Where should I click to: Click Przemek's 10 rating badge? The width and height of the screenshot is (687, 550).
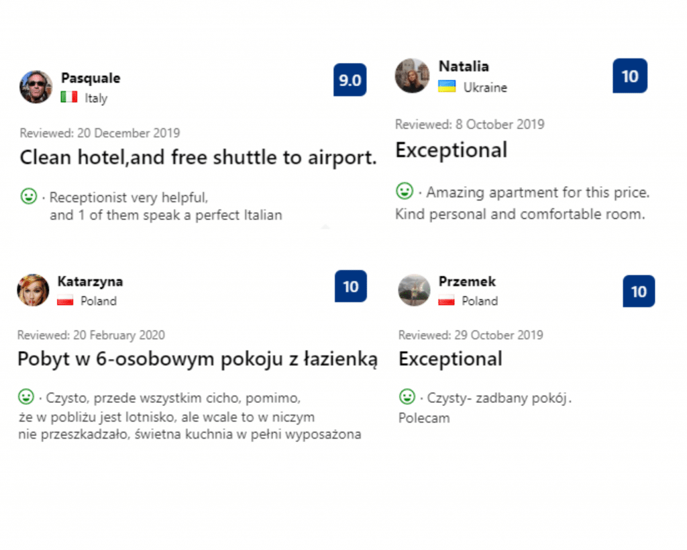pyautogui.click(x=639, y=291)
